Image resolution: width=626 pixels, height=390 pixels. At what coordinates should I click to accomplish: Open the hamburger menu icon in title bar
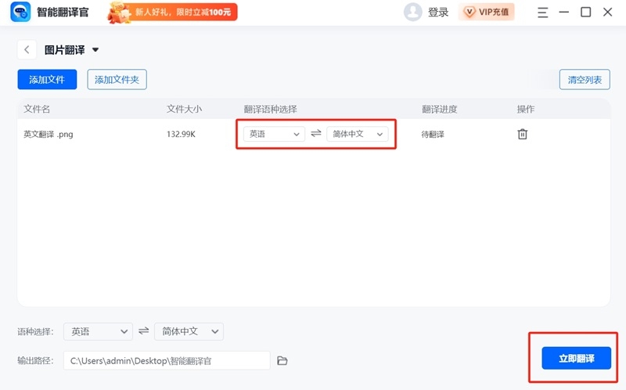coord(542,13)
